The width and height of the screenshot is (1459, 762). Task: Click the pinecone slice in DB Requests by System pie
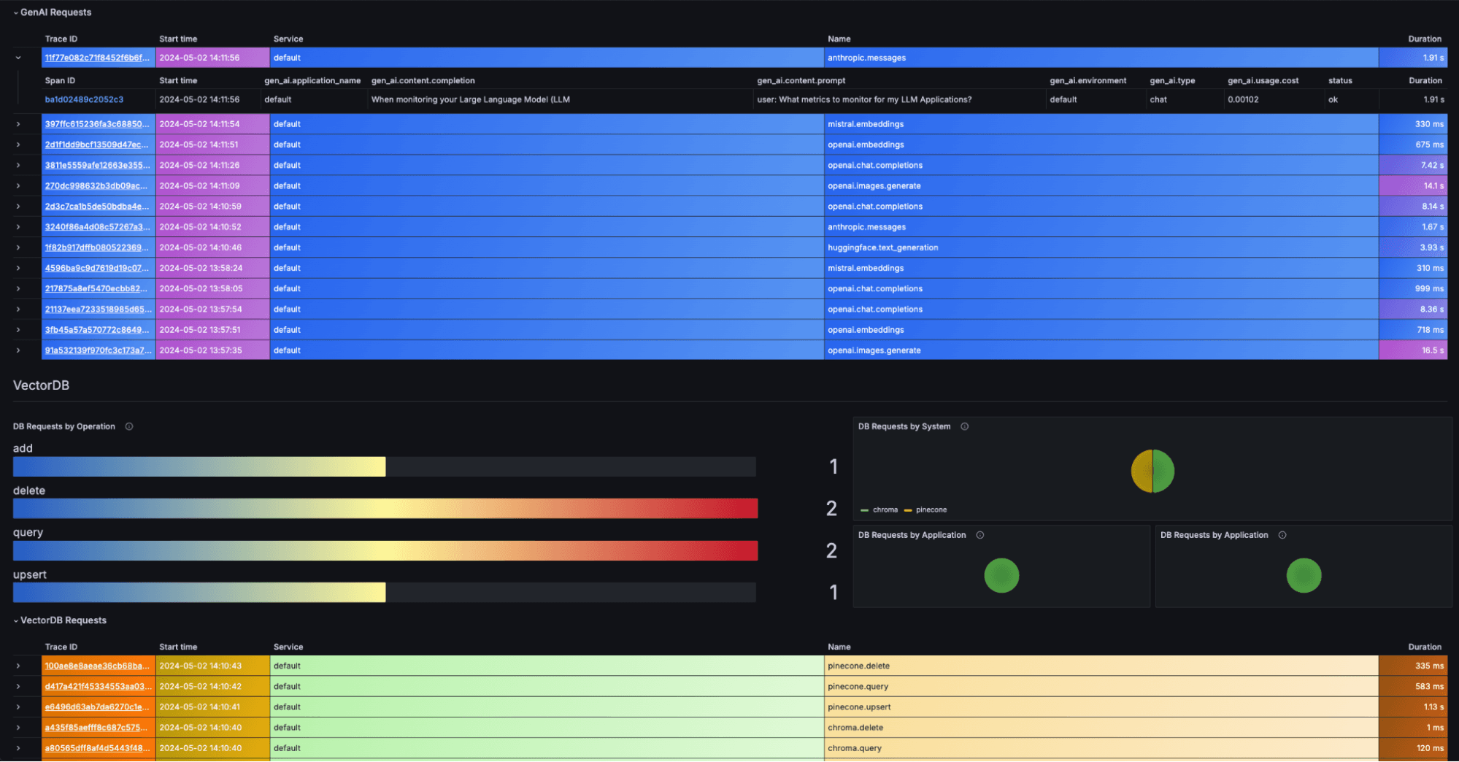[1142, 471]
